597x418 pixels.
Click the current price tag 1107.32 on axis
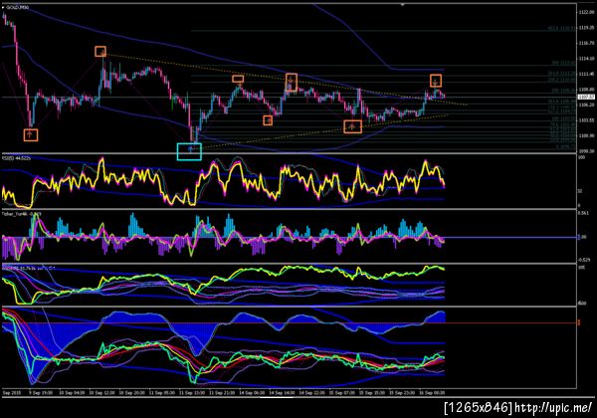[586, 98]
